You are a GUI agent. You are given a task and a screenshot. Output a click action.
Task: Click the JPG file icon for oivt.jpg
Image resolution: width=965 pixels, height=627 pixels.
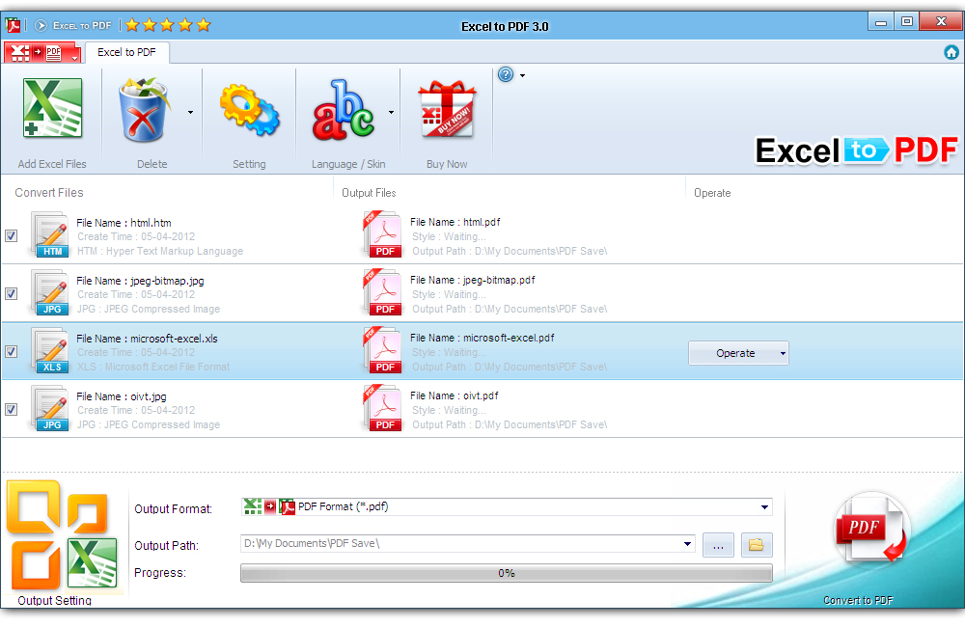pos(50,408)
